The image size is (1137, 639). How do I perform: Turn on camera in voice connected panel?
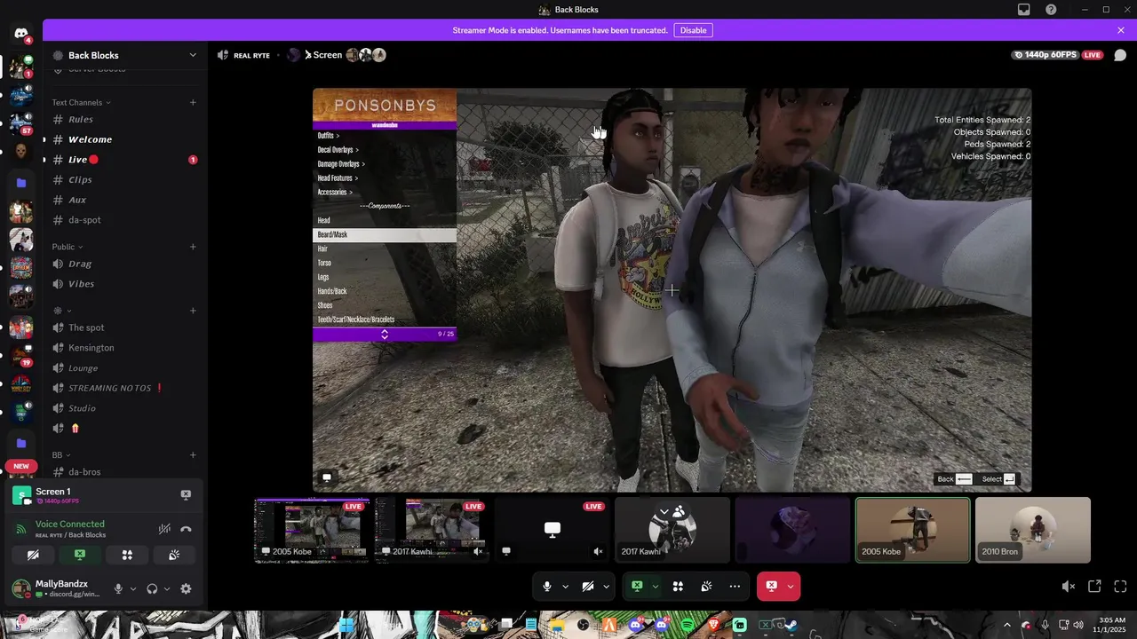point(33,555)
